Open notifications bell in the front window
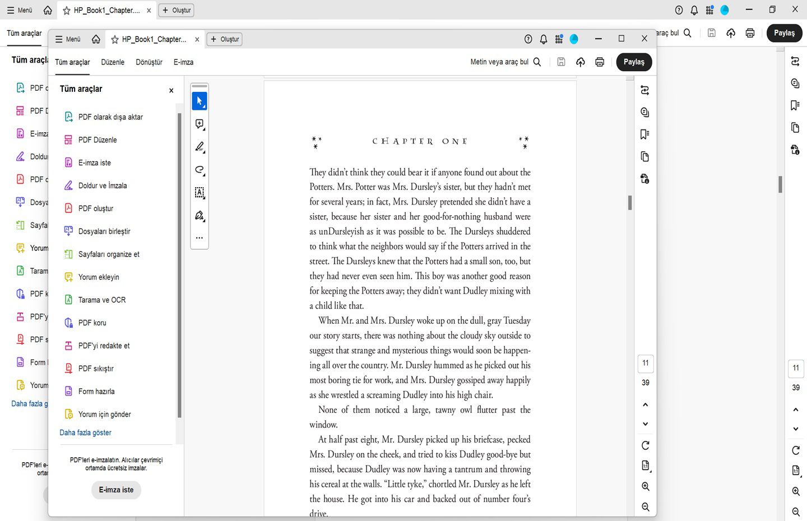 544,39
